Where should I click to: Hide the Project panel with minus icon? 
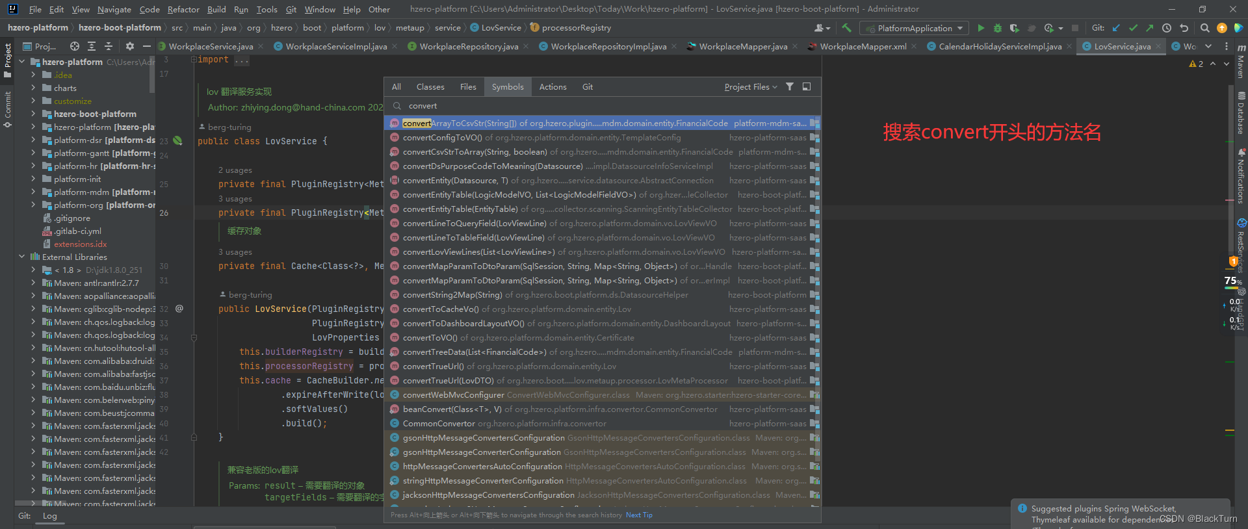146,46
